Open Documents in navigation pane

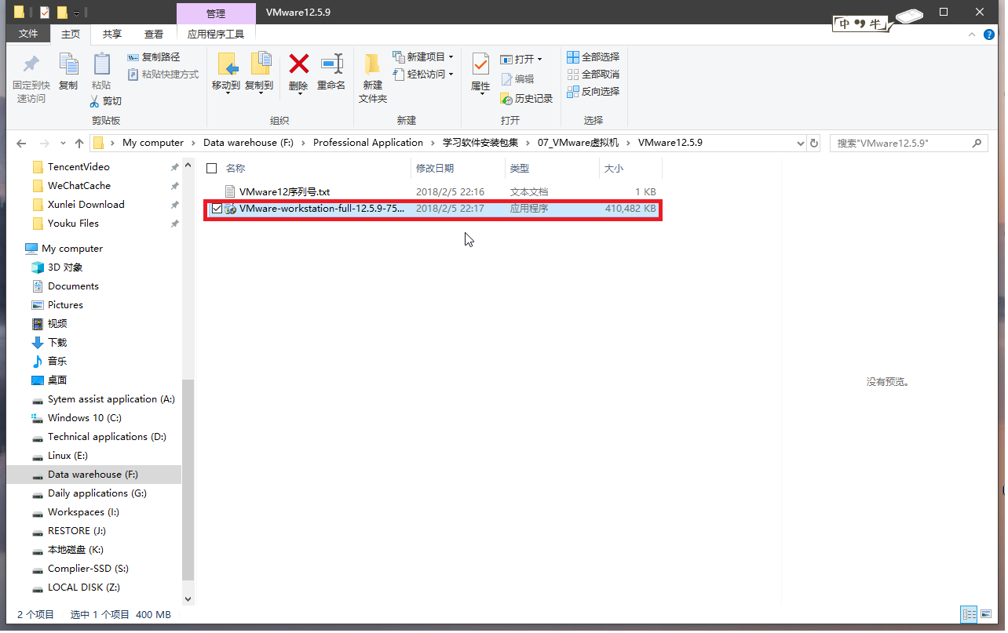pos(73,286)
